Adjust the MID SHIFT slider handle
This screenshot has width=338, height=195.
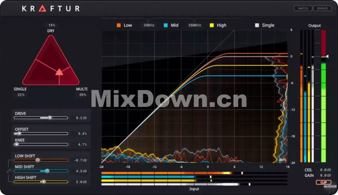(x=47, y=171)
